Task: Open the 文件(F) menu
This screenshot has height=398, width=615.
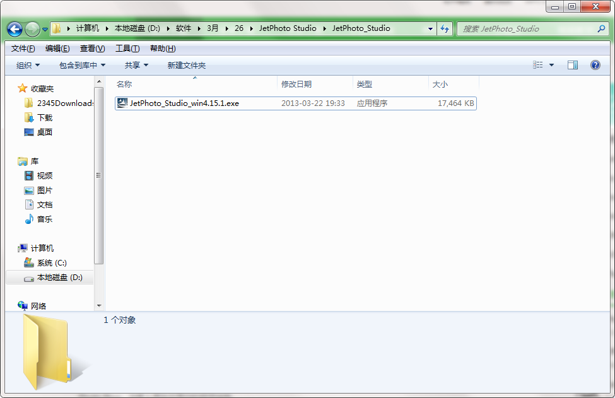Action: click(23, 48)
